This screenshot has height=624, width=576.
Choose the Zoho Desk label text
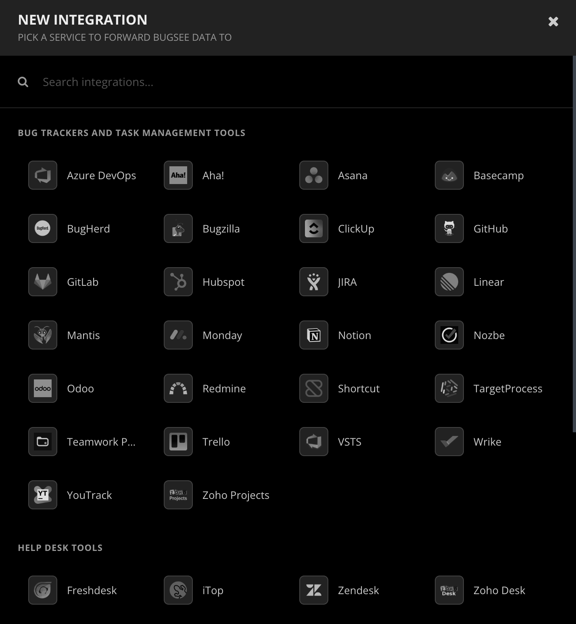point(499,590)
